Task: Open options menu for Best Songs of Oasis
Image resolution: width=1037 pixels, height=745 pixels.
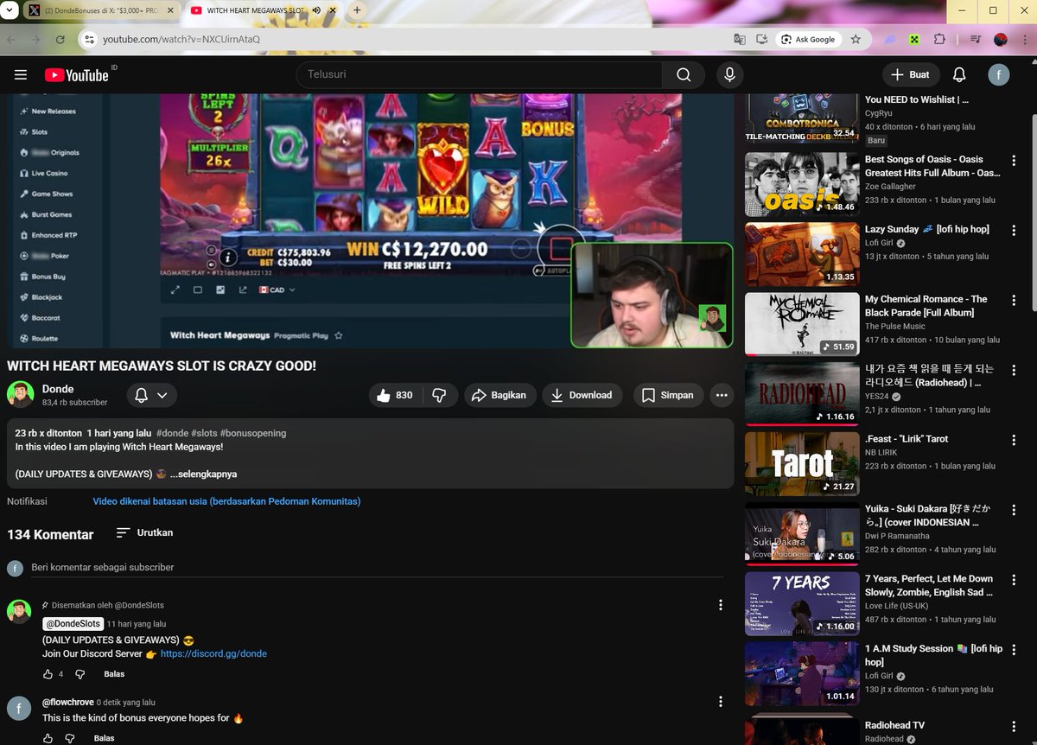Action: pyautogui.click(x=1015, y=160)
